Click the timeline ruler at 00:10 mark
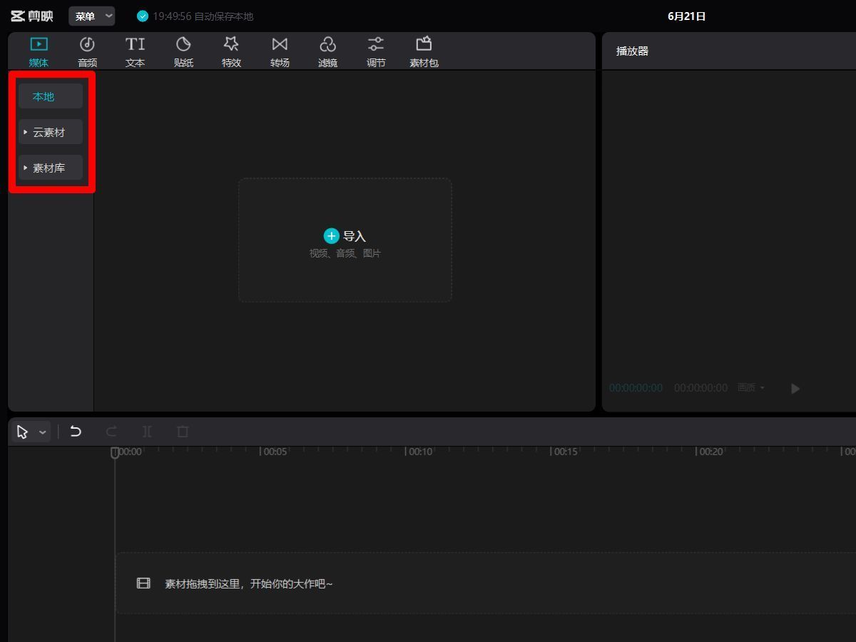 click(x=406, y=452)
